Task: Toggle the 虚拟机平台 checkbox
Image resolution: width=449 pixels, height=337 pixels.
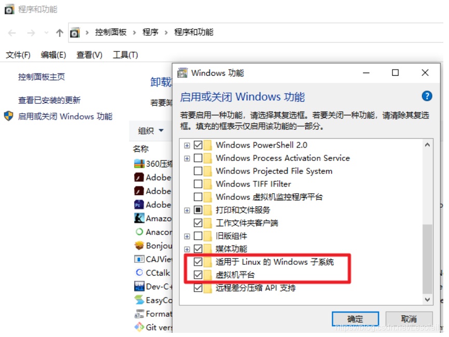Action: 198,275
